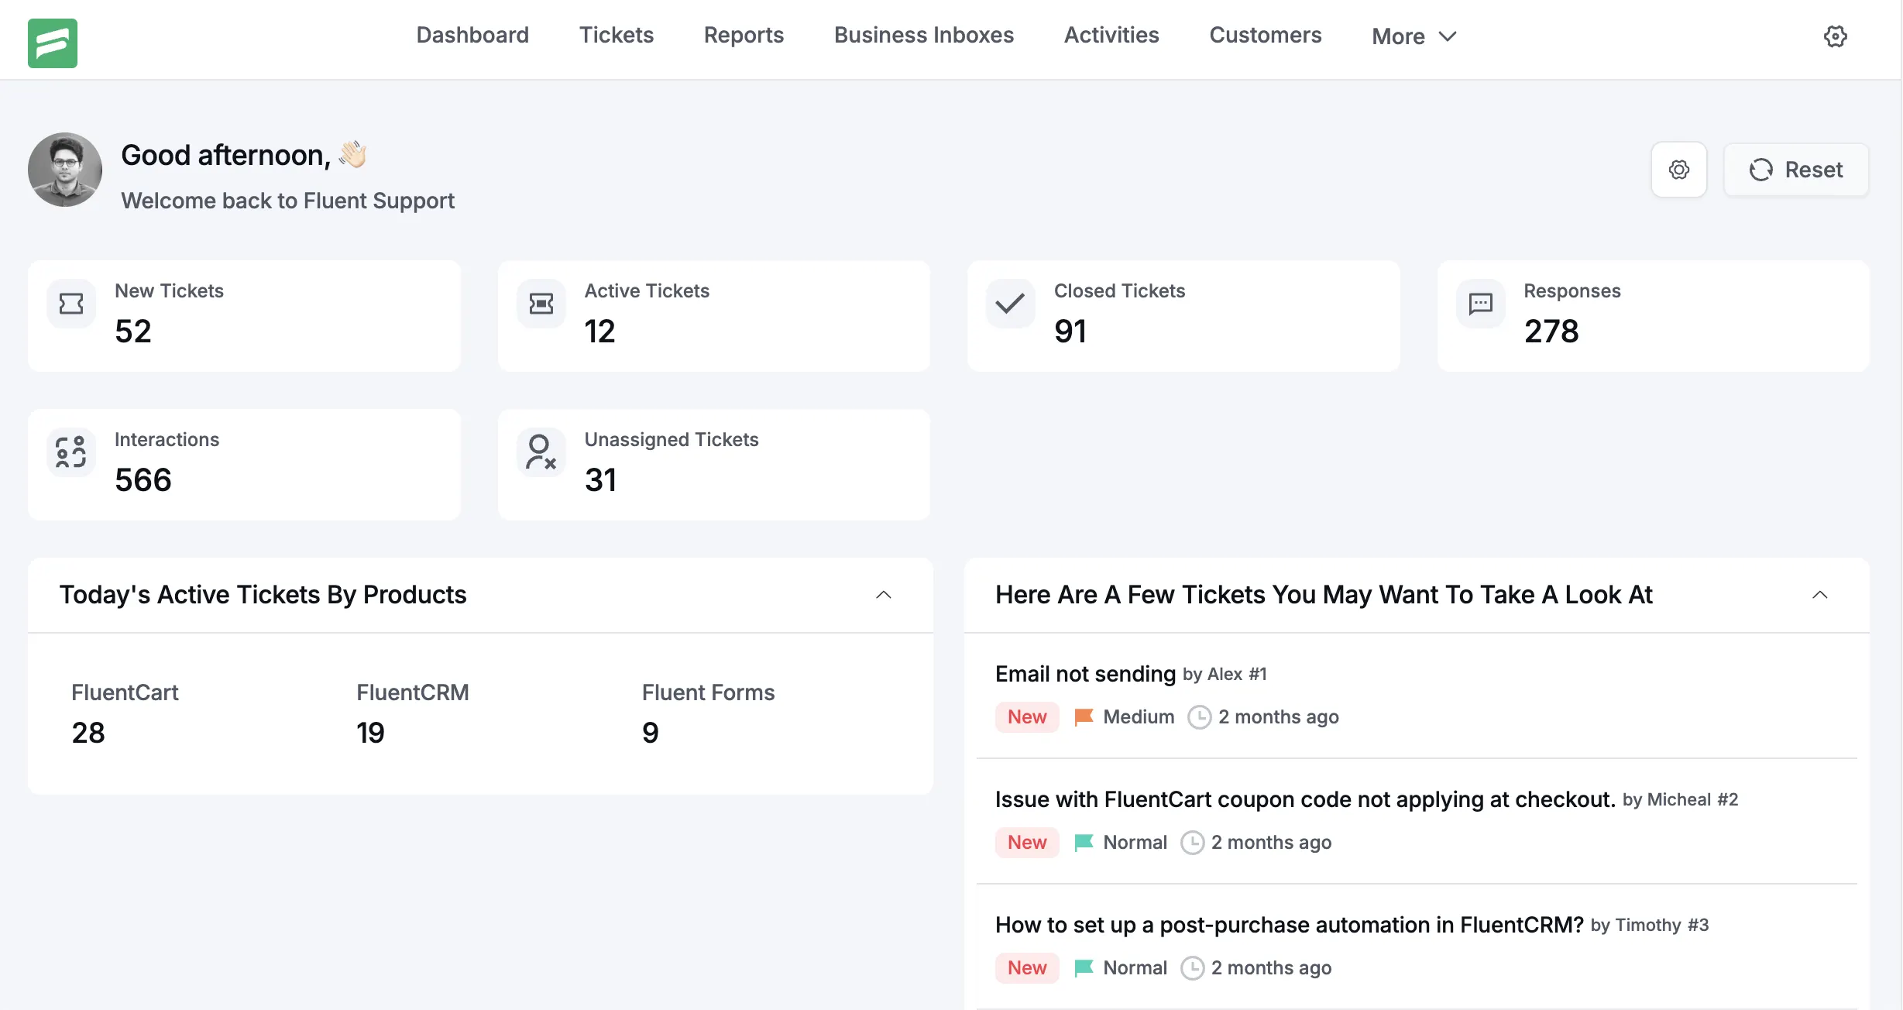
Task: Click the Unassigned Tickets icon
Action: click(x=540, y=452)
